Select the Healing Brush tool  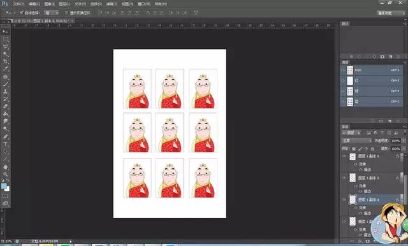[5, 76]
